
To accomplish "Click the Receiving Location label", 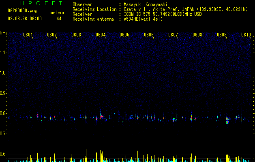I will (94, 9).
